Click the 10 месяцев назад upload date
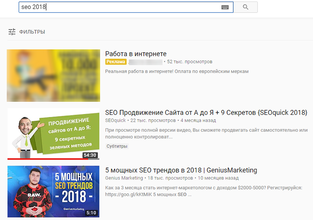The image size is (313, 220). (x=218, y=178)
